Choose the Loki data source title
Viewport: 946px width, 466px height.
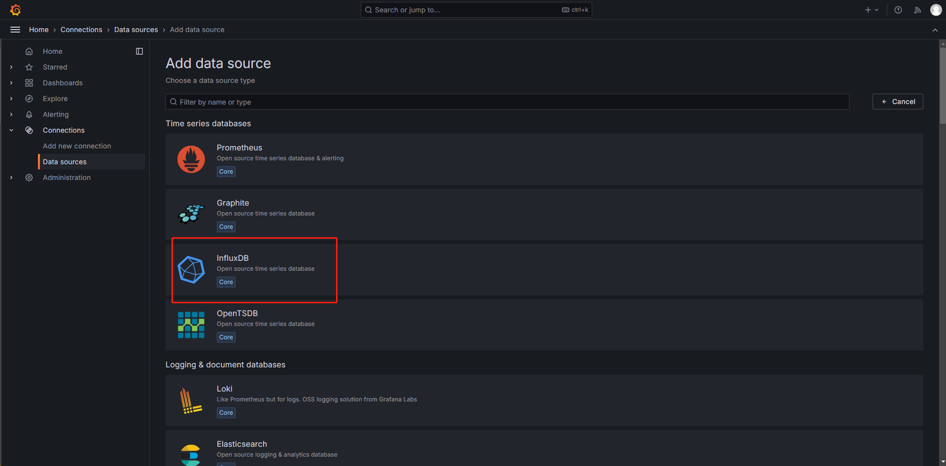point(225,389)
